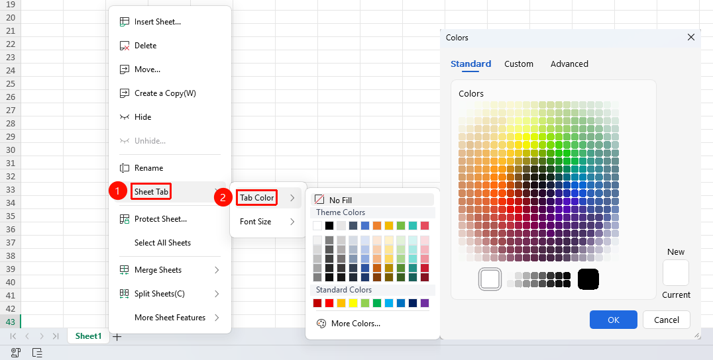Select row header 38
713x360 pixels.
[x=11, y=255]
